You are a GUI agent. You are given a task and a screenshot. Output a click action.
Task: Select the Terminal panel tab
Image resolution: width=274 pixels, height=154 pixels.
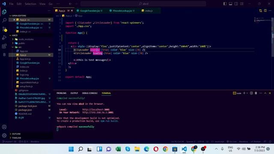tap(106, 93)
